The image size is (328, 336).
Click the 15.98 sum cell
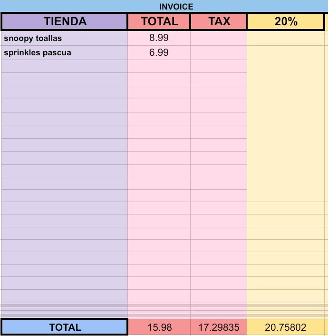(x=159, y=327)
